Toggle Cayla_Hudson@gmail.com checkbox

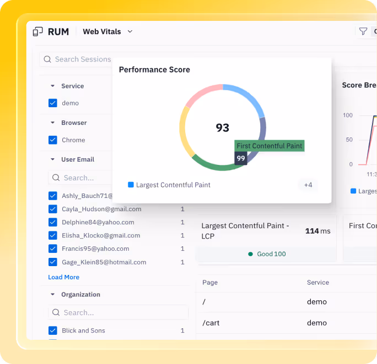pyautogui.click(x=53, y=209)
